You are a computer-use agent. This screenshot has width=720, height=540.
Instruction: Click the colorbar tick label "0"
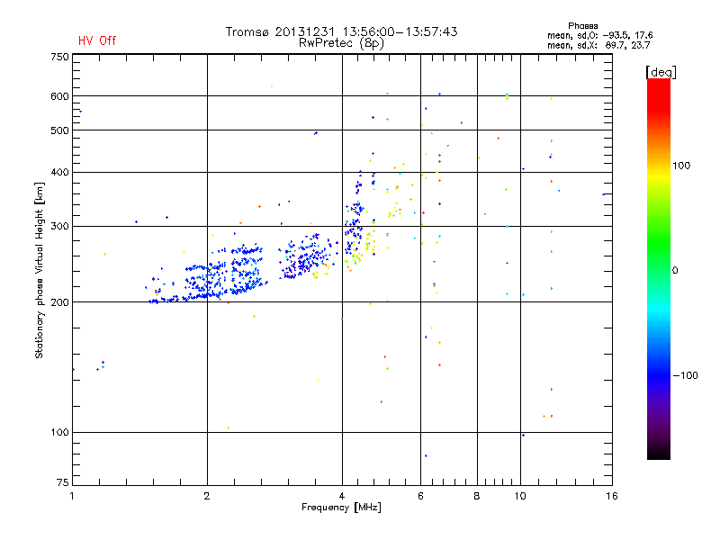click(x=675, y=271)
